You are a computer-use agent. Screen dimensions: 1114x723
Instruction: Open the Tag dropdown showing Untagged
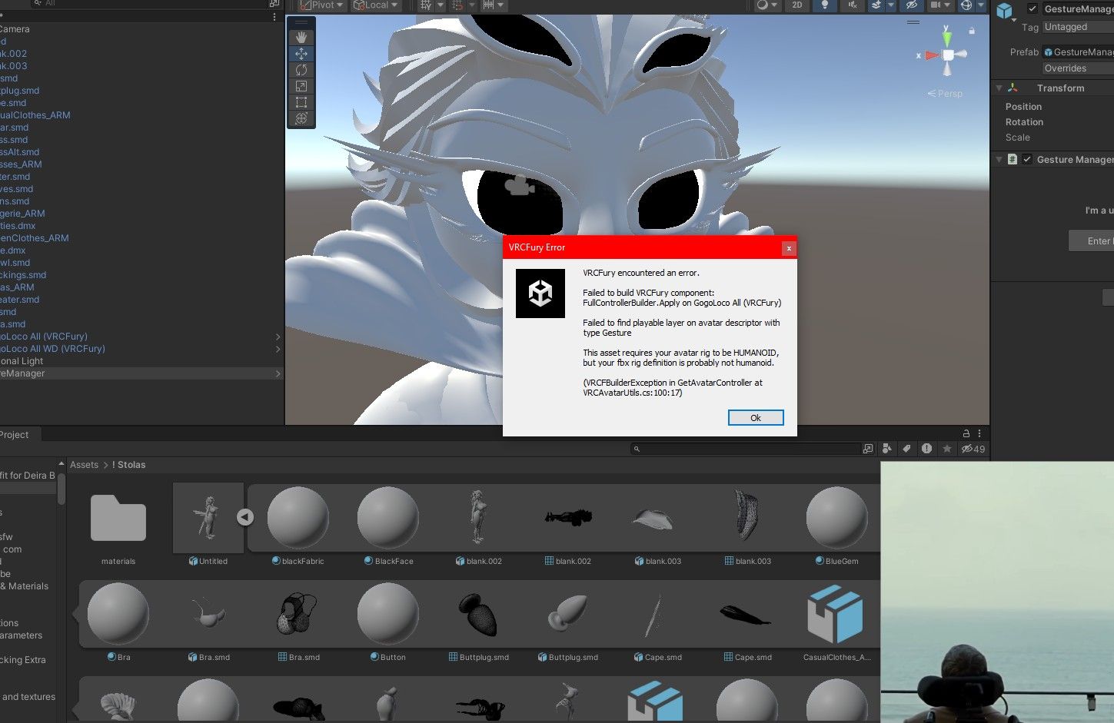tap(1078, 27)
